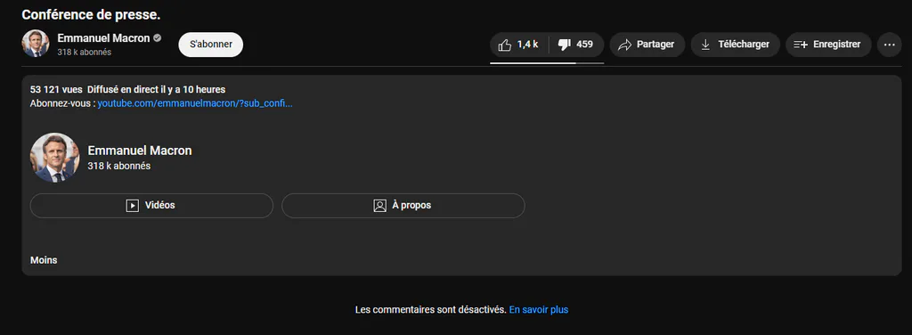This screenshot has height=335, width=912.
Task: Click the 318 k abonnés in description
Action: point(118,167)
